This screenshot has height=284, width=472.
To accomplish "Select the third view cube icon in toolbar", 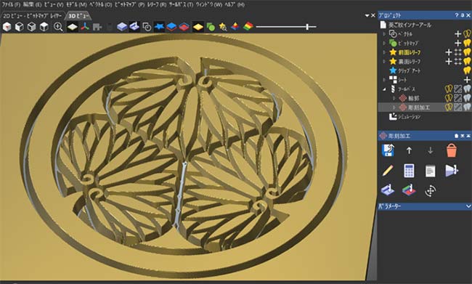I will point(32,27).
